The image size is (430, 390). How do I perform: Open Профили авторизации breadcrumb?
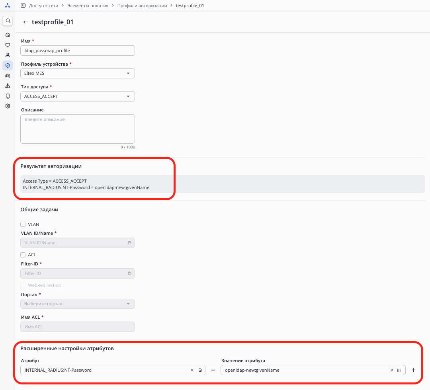click(x=142, y=6)
